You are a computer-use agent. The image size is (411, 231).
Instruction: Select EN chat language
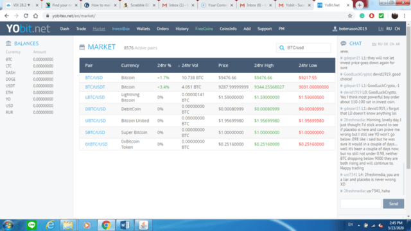tap(374, 44)
